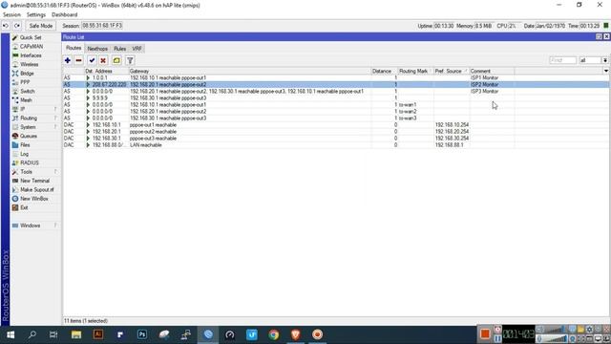Open New Terminal in sidebar
This screenshot has height=344, width=611.
(x=34, y=181)
